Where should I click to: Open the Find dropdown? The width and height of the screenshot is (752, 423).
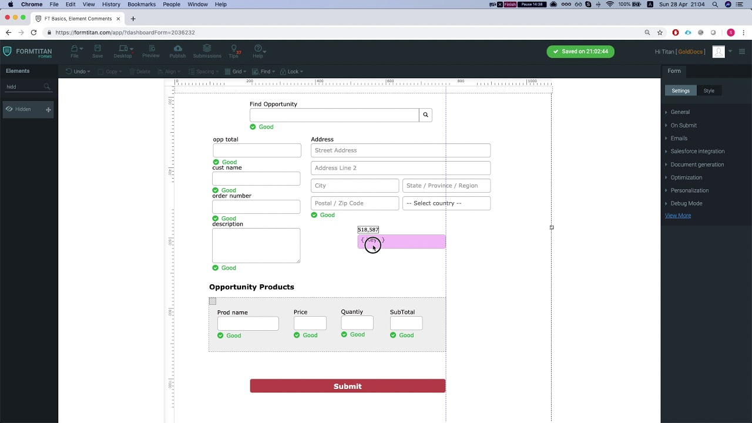(264, 72)
